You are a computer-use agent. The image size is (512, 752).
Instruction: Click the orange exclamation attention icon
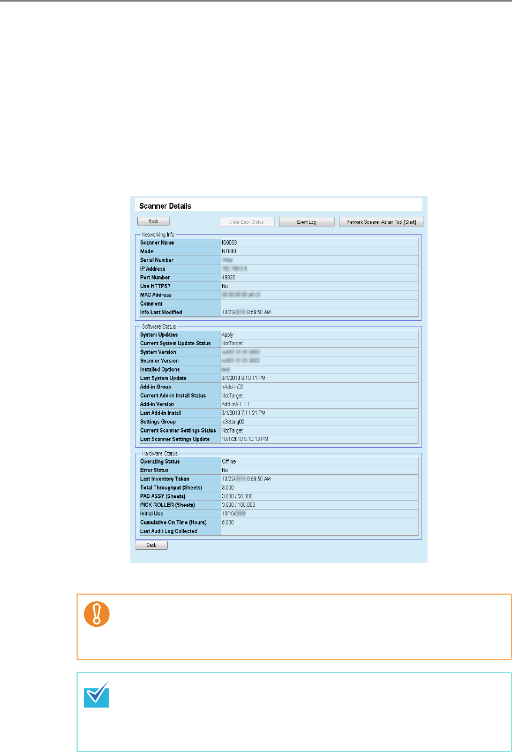[97, 614]
